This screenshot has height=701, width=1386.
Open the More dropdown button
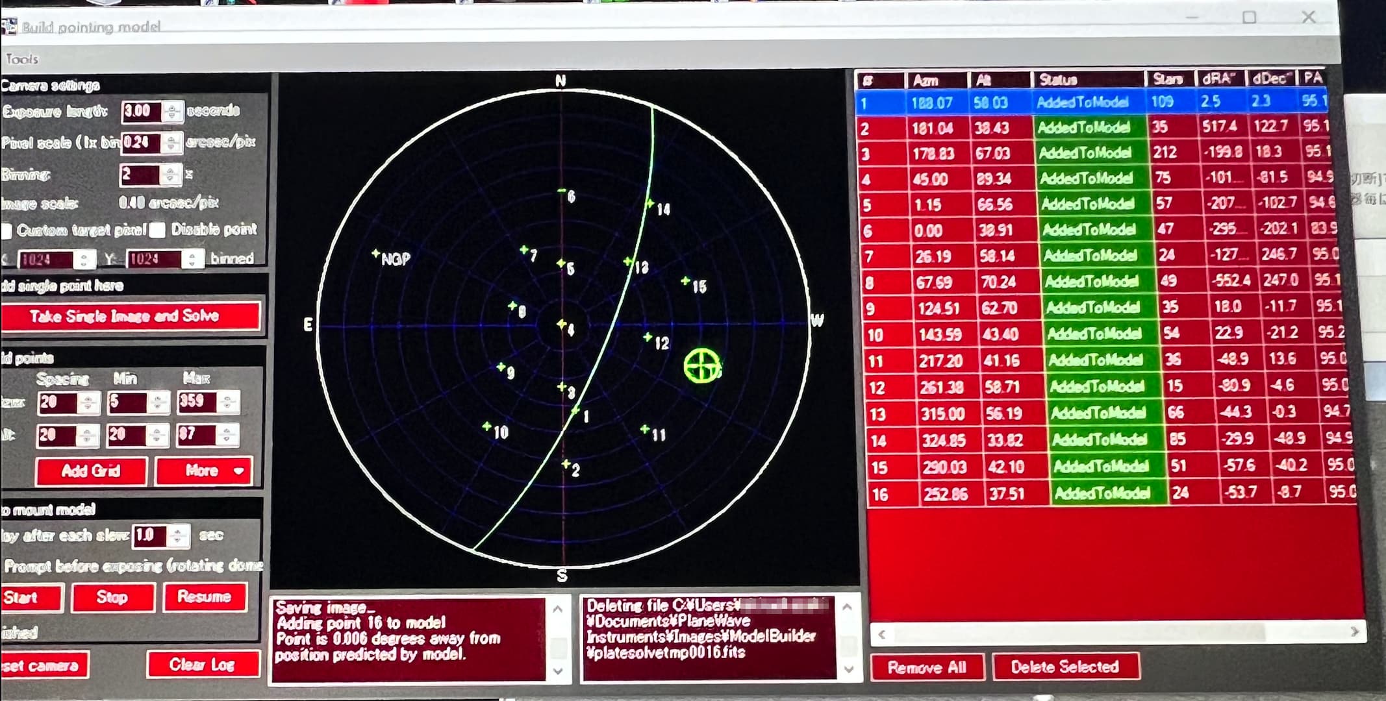[204, 471]
